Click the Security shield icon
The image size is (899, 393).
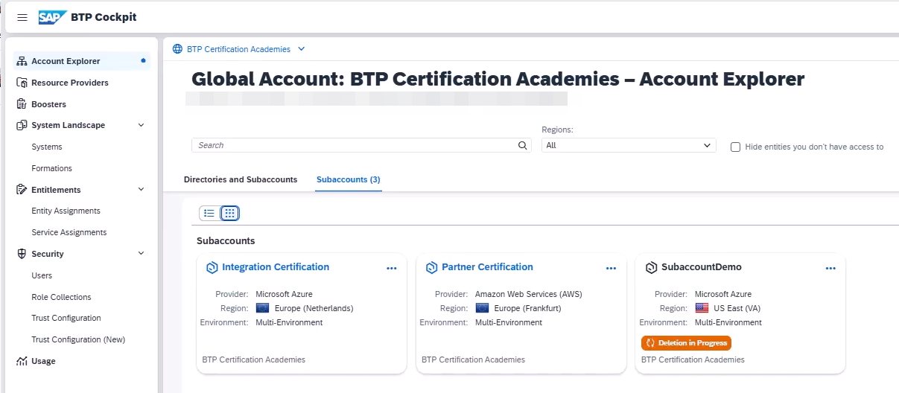coord(22,254)
